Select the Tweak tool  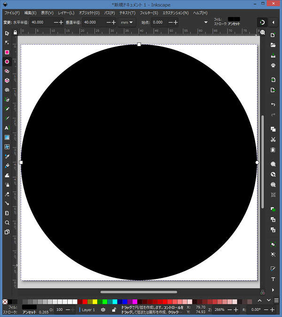pos(7,175)
